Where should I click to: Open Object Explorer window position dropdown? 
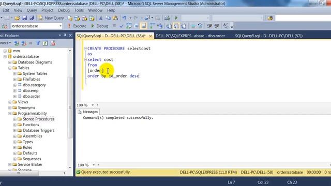tap(60, 36)
